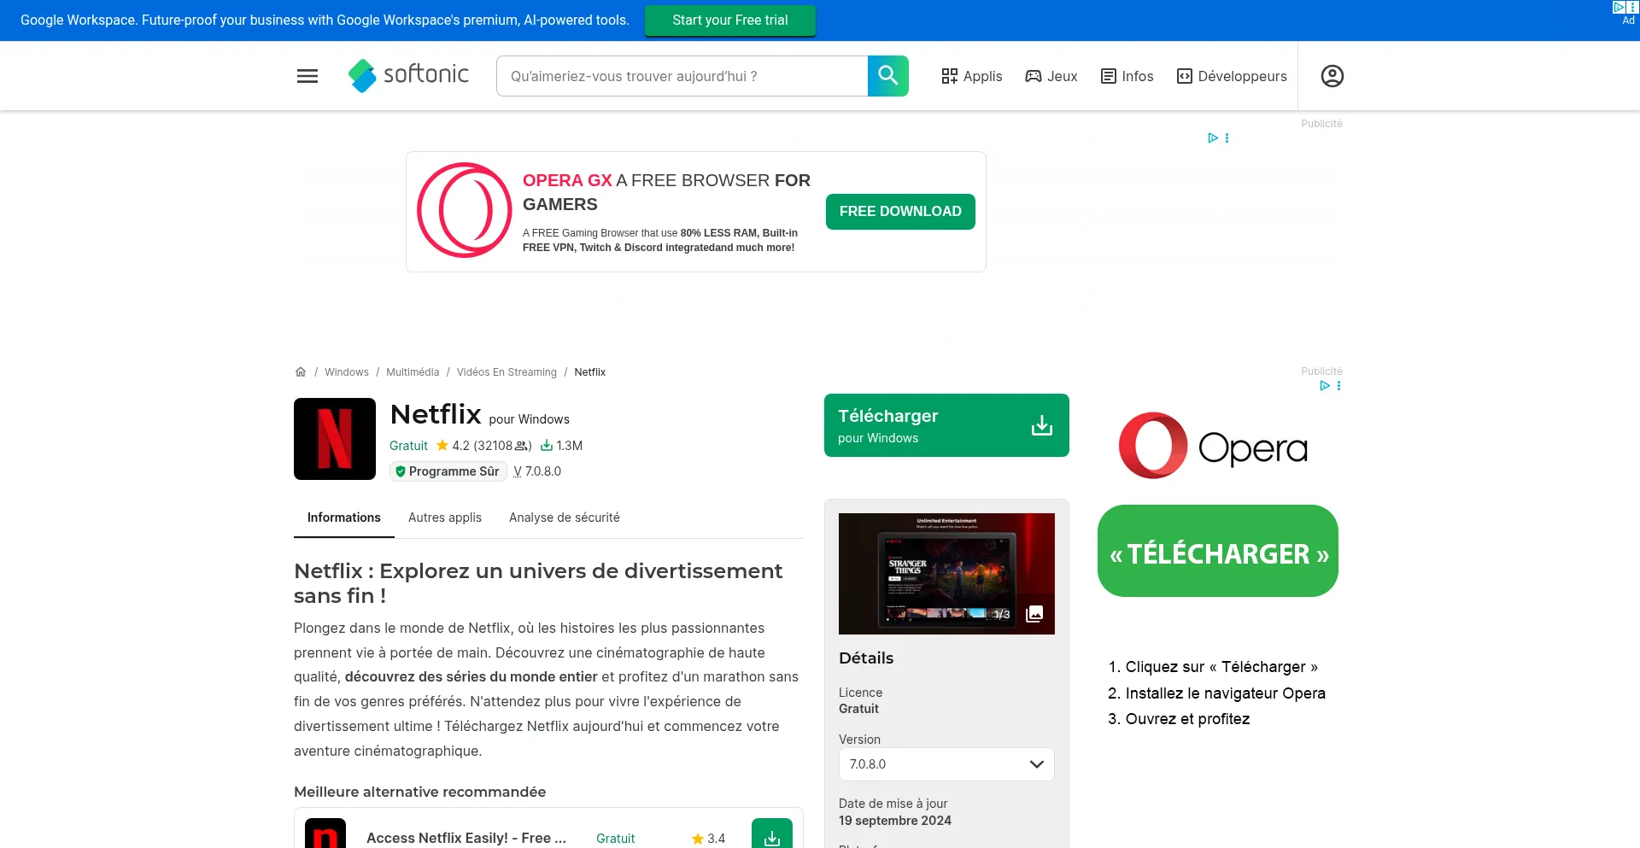This screenshot has height=848, width=1640.
Task: Click the Gratuit link under Netflix title
Action: (408, 446)
